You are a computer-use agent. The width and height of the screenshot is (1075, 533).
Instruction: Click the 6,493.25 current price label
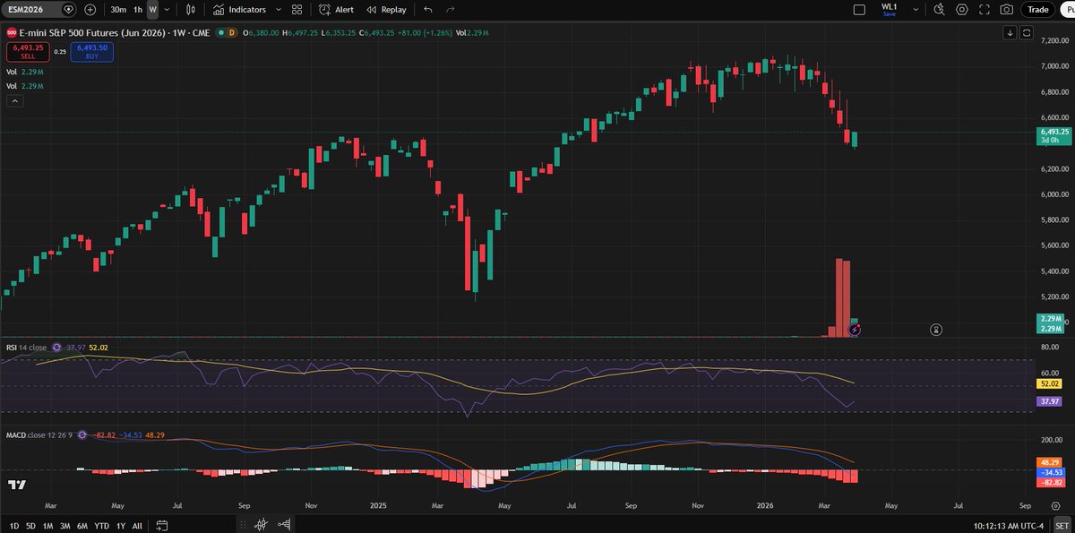pyautogui.click(x=1054, y=136)
